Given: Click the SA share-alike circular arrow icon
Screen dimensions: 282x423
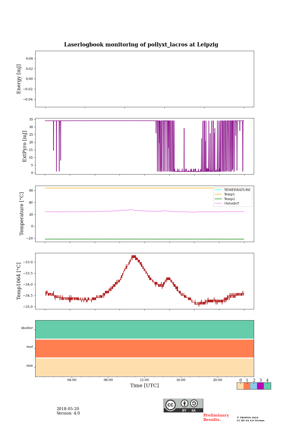Looking at the screenshot, I should tap(194, 403).
